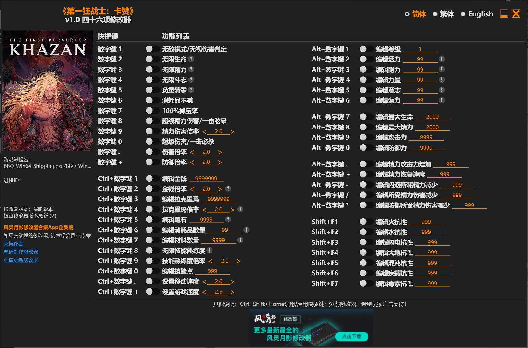Click the info icon beside 编辑活力
This screenshot has width=528, height=348.
pyautogui.click(x=442, y=59)
